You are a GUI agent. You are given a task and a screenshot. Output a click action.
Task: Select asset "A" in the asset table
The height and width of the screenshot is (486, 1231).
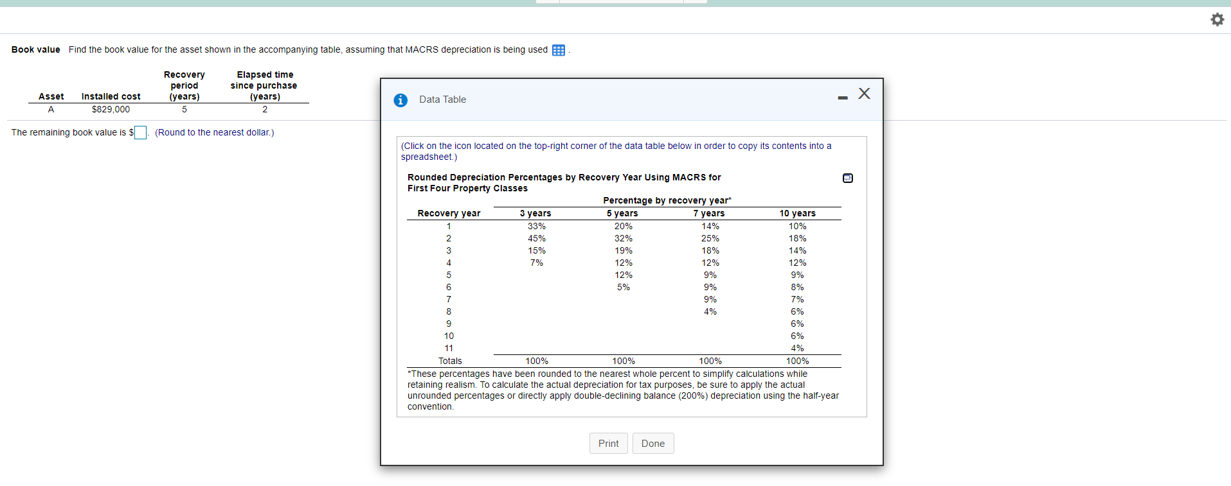(51, 109)
